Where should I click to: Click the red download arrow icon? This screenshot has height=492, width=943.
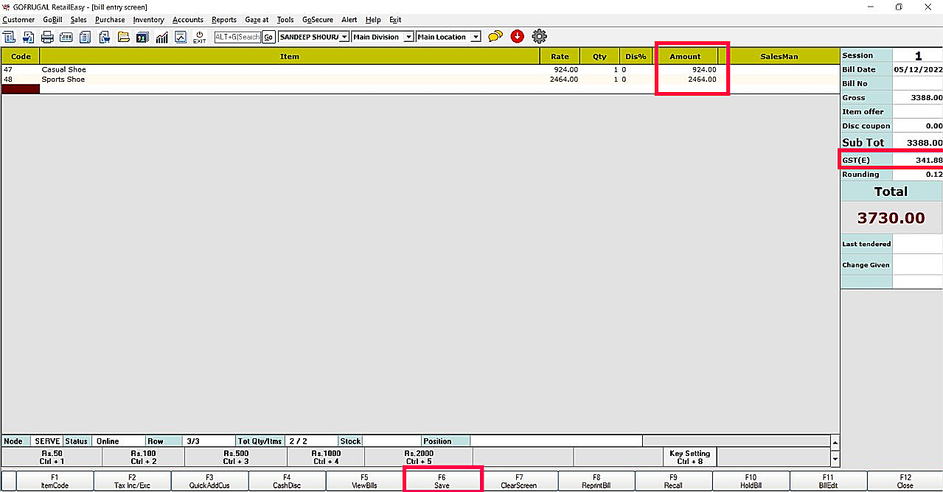pos(517,36)
